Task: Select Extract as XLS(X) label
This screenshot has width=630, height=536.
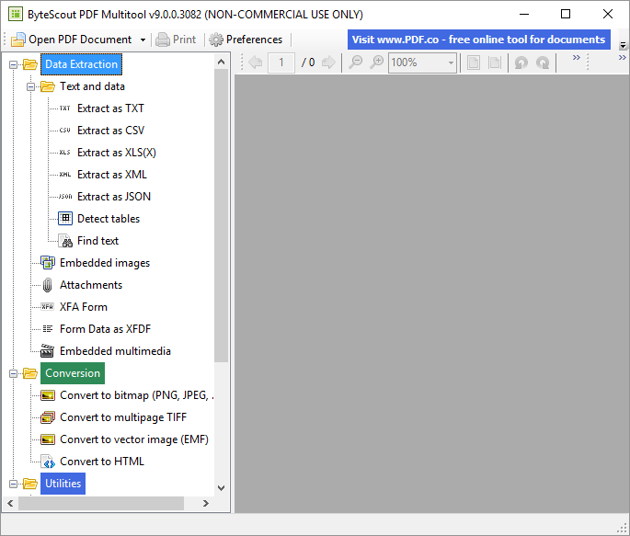Action: point(117,153)
